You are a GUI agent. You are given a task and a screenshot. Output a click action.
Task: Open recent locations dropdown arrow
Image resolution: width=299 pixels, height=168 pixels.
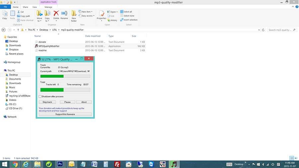14,30
